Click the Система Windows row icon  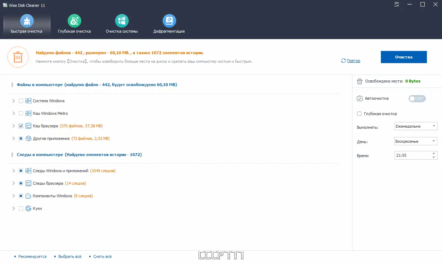[x=28, y=101]
